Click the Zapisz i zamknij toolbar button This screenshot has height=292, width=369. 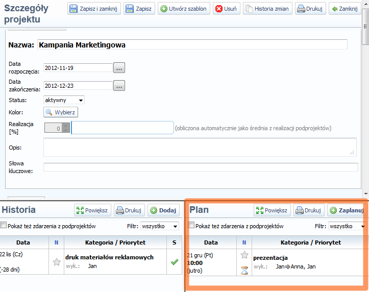[94, 9]
